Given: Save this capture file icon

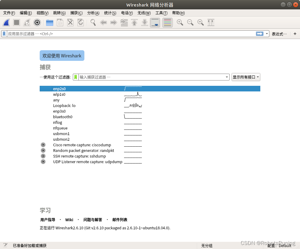Looking at the screenshot, I should [60, 22].
